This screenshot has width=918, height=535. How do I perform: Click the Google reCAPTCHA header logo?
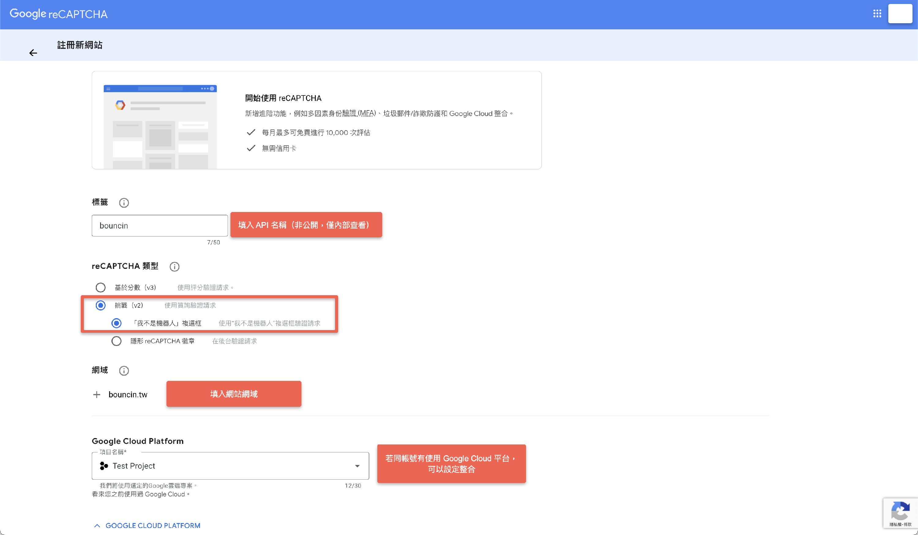click(x=58, y=14)
